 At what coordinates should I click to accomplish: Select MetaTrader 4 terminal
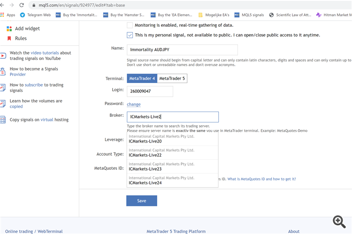142,78
